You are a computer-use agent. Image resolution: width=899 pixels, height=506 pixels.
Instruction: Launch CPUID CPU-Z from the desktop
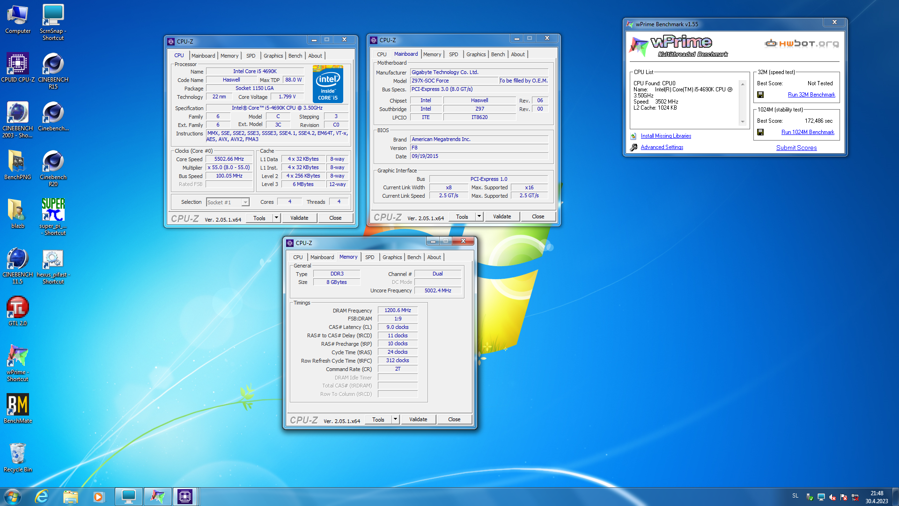click(x=18, y=68)
